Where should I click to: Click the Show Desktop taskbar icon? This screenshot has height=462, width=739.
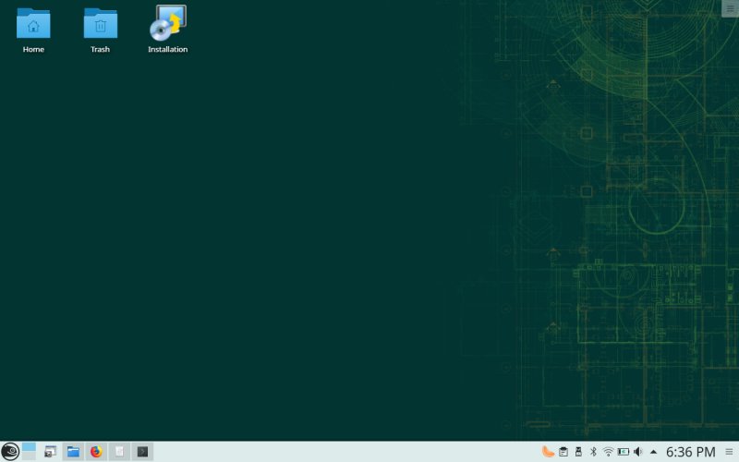pyautogui.click(x=50, y=452)
